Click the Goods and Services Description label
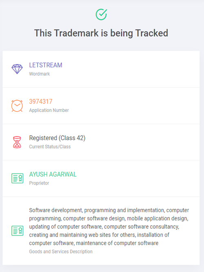The width and height of the screenshot is (204, 272). coord(61,252)
